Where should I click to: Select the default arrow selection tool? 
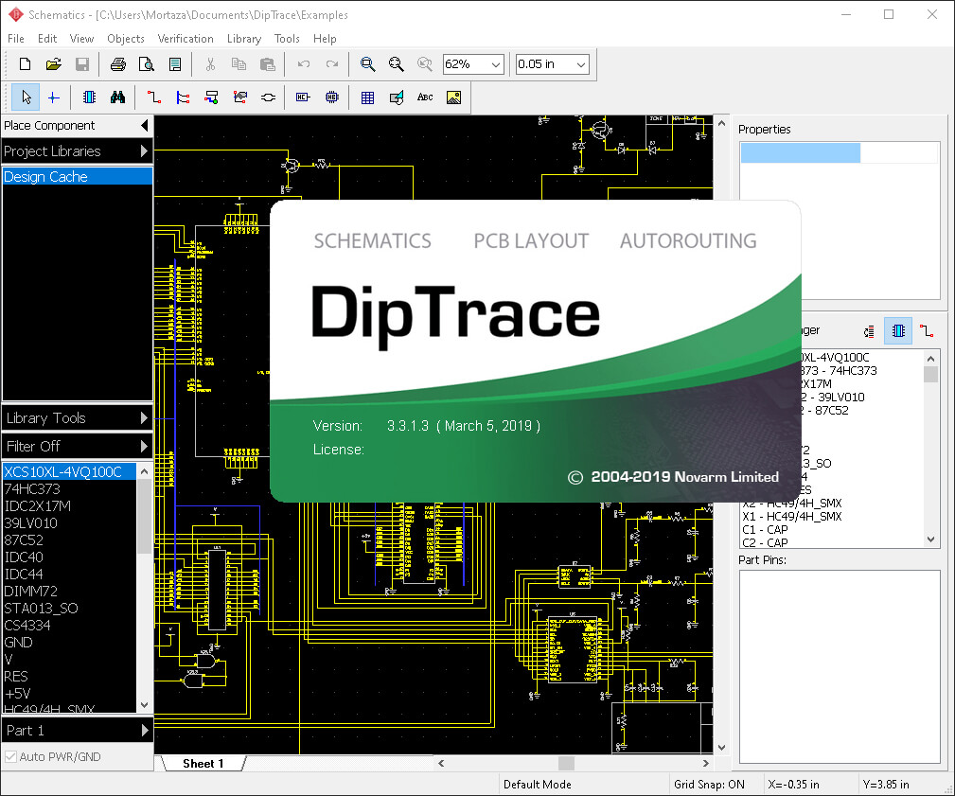tap(25, 97)
